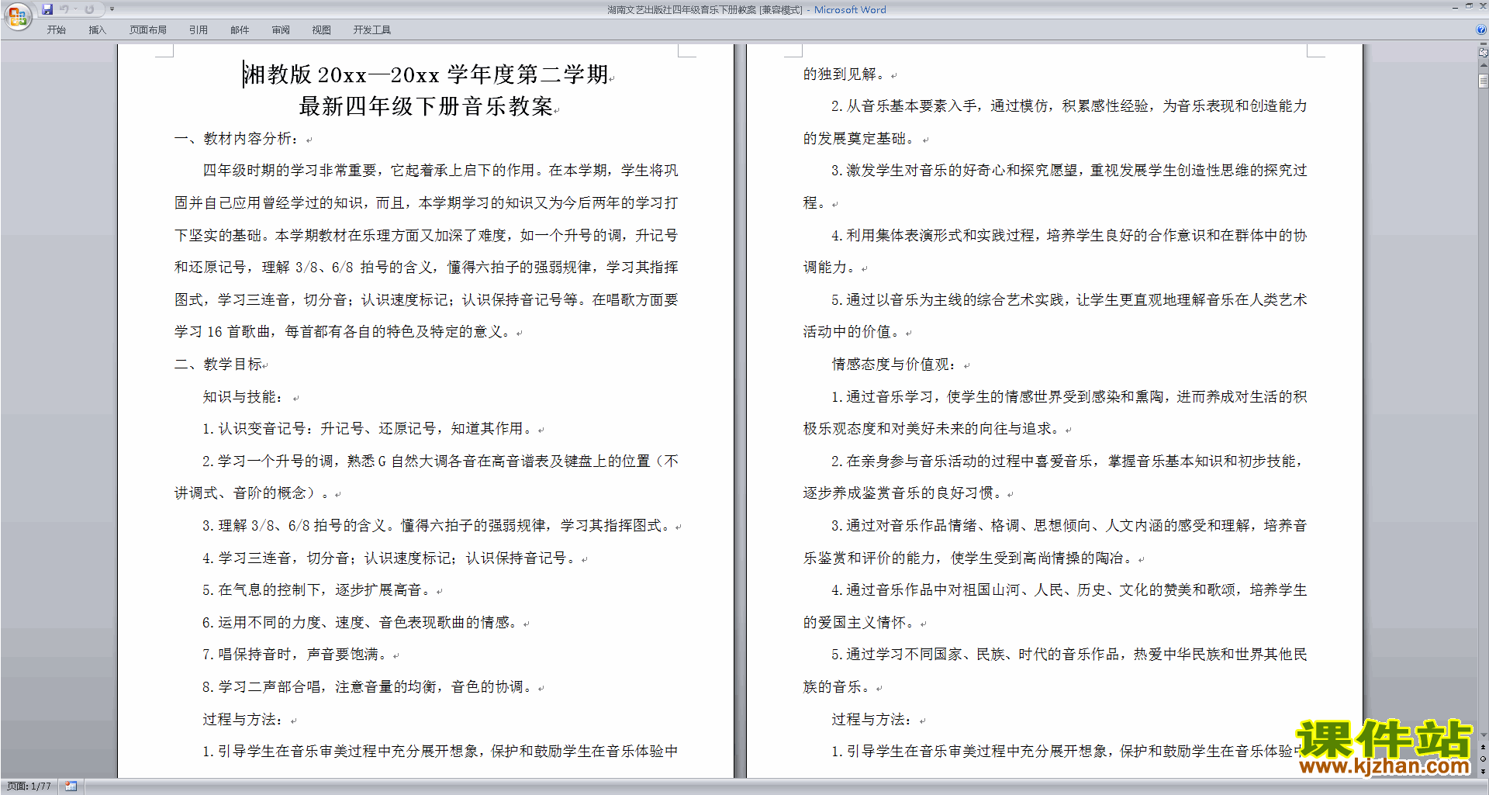This screenshot has height=795, width=1489.
Task: Click the line 8.学习二声部合唱
Action: coord(368,687)
